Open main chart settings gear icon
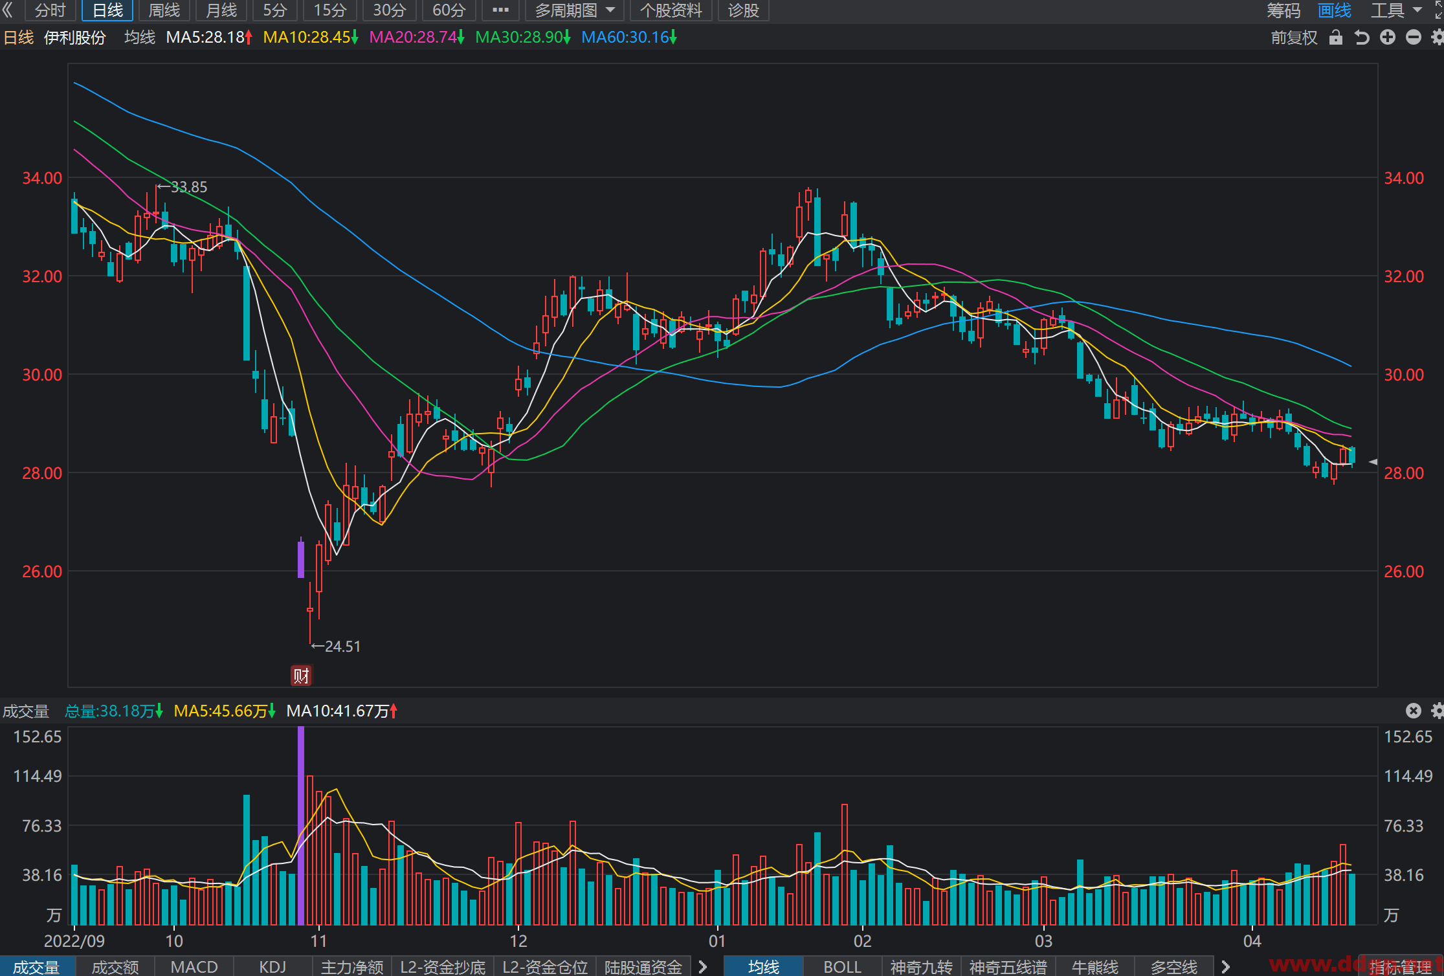Image resolution: width=1444 pixels, height=976 pixels. click(1438, 38)
